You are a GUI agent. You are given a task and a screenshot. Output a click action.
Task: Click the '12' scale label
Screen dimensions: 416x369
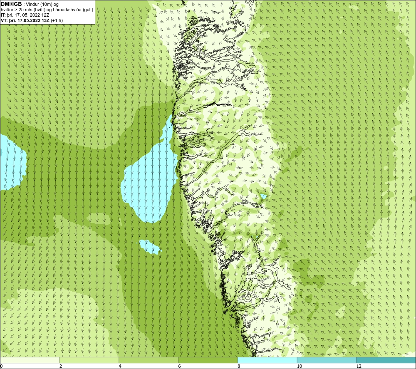tap(359, 366)
